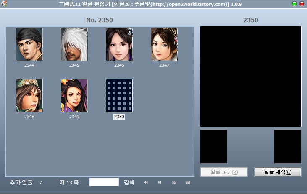Select face portrait 2348

coord(29,96)
